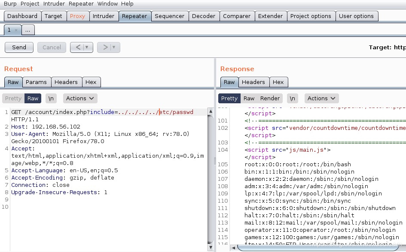Viewport: 406px width, 252px height.
Task: Click the operator:x:11:0:operator response line
Action: (320, 230)
